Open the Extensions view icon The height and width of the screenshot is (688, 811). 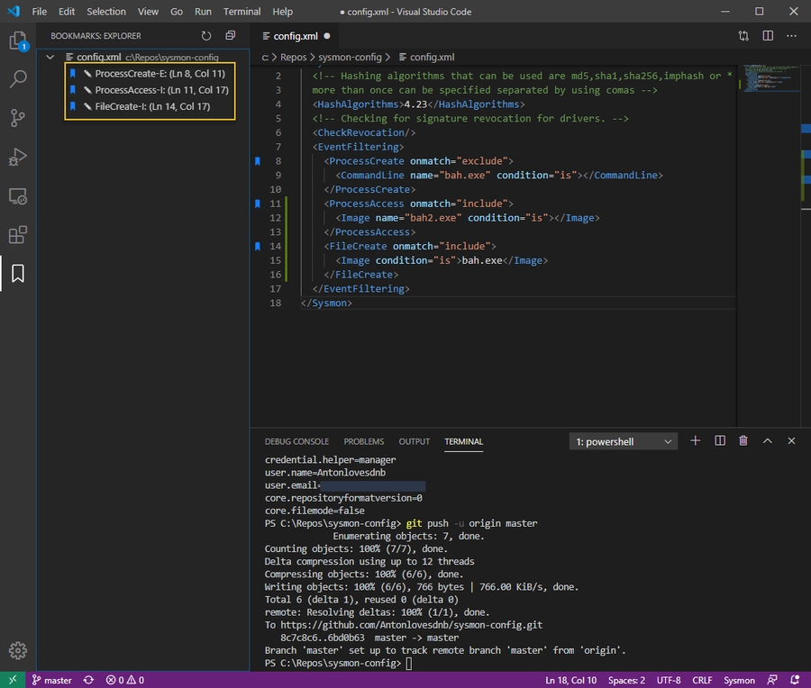17,235
